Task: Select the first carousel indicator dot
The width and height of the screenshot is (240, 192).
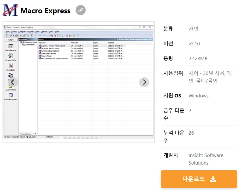Action: coord(61,138)
